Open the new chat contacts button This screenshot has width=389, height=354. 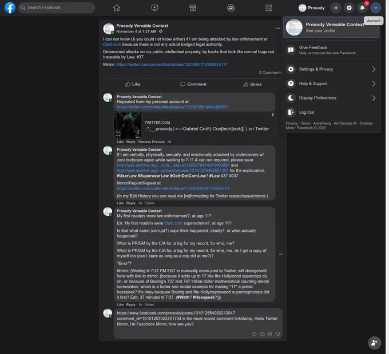tap(374, 343)
